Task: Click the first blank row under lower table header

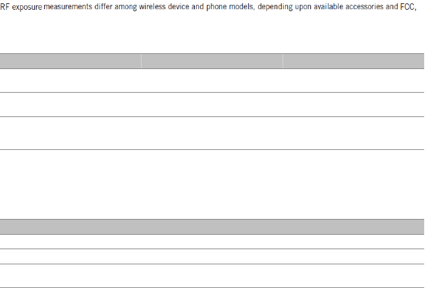Action: [212, 242]
